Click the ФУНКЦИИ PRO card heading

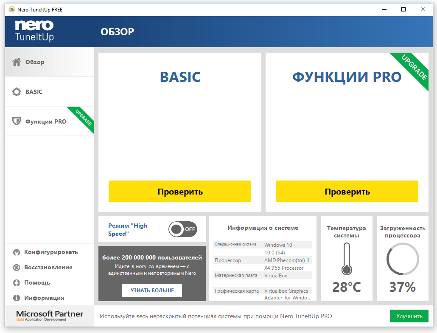click(347, 77)
